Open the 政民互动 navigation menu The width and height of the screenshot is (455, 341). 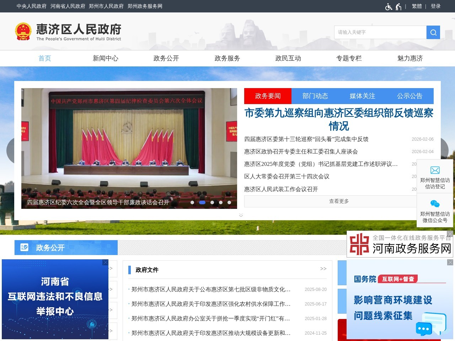[288, 58]
